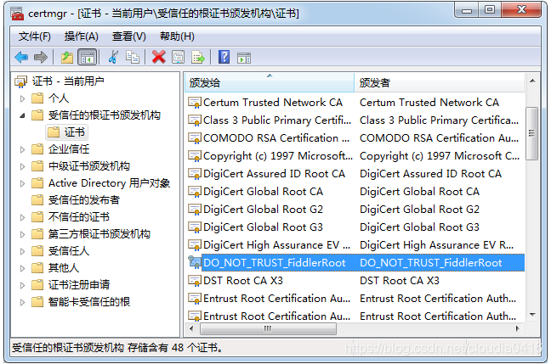Click the Class 3 Public Primary certificate icon
Screen dimensions: 551x364
[x=195, y=120]
